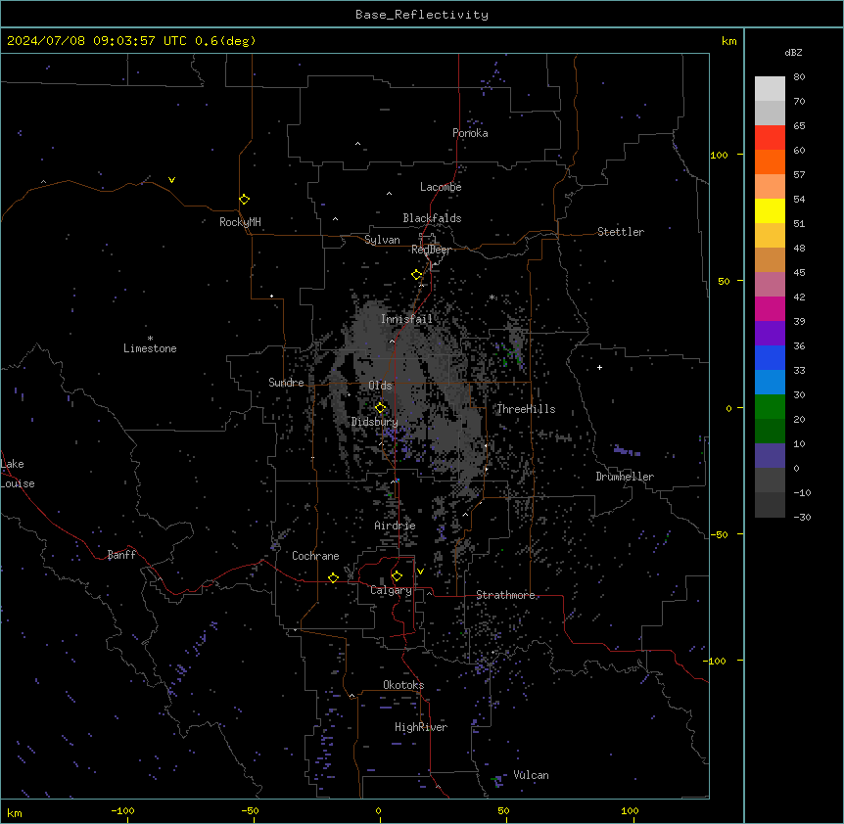
Task: Click the asterisk marker above Limestone
Action: tap(150, 339)
